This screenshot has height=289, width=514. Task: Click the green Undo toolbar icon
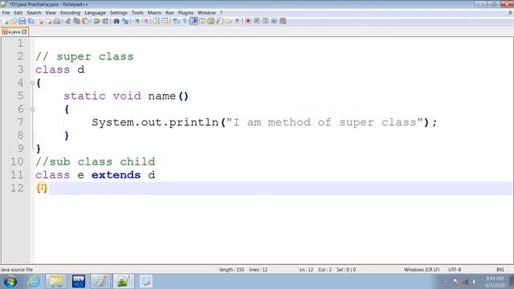[x=96, y=22]
